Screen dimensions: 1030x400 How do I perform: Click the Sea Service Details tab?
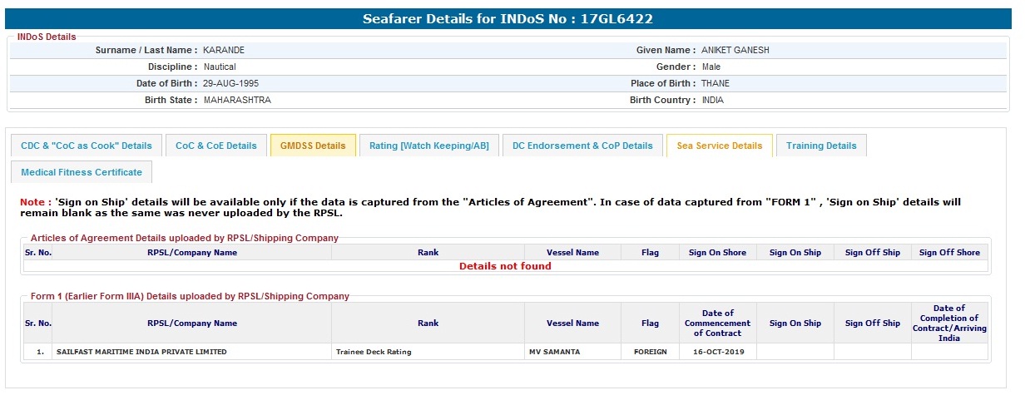click(720, 146)
